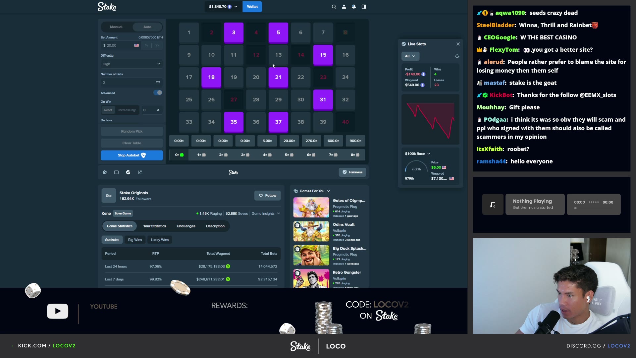Select Auto betting mode
This screenshot has height=358, width=636.
coord(147,27)
